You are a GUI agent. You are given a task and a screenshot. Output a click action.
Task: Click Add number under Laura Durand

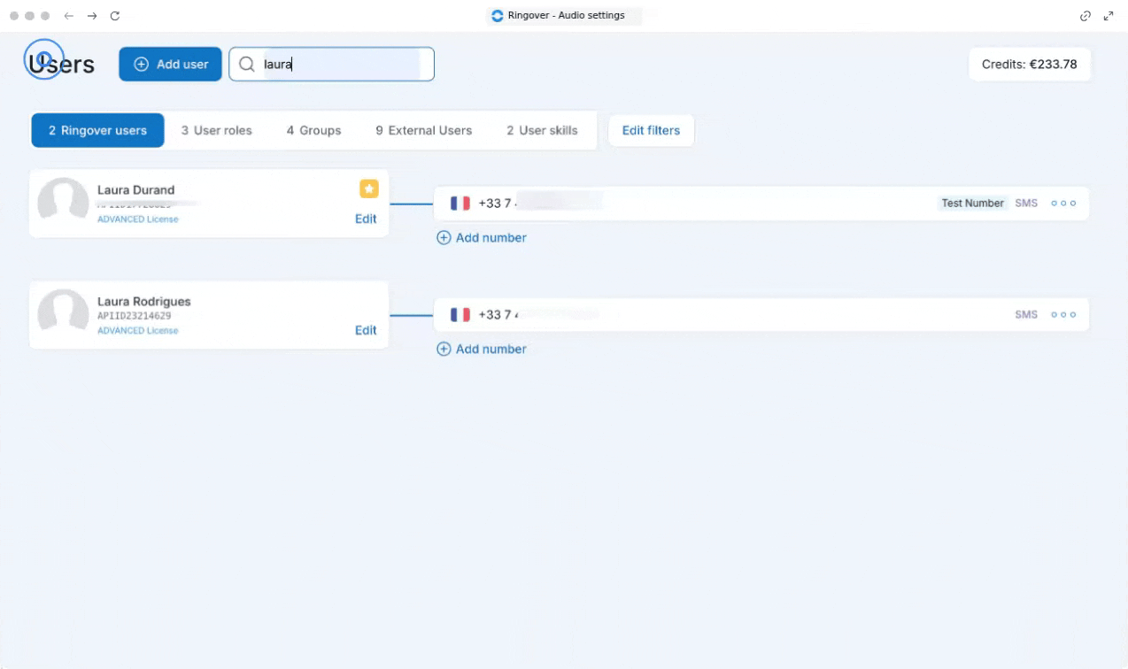pos(482,238)
